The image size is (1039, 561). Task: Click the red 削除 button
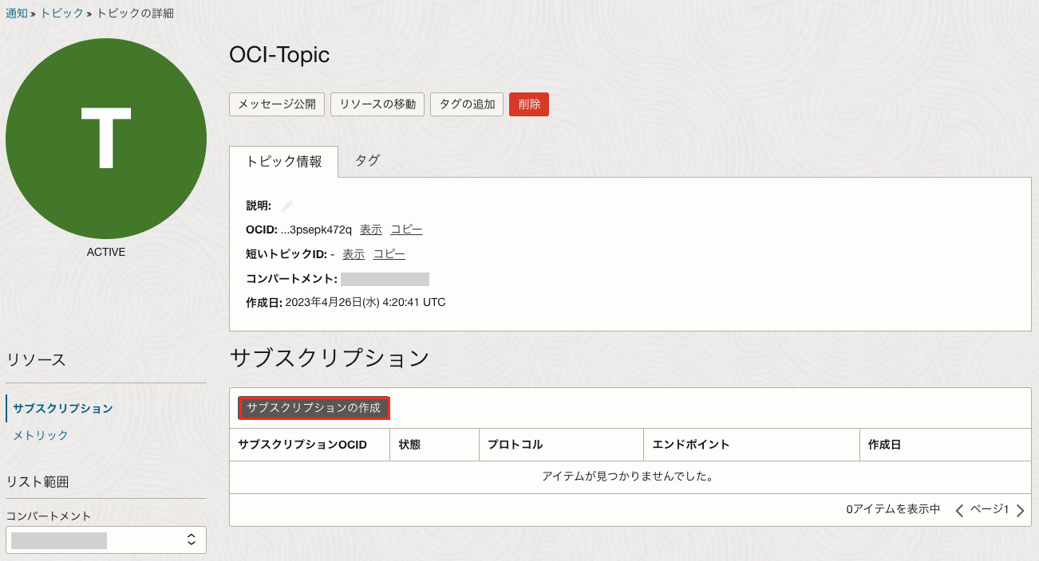click(x=529, y=104)
